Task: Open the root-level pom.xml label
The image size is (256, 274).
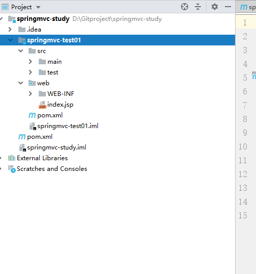Action: 40,137
